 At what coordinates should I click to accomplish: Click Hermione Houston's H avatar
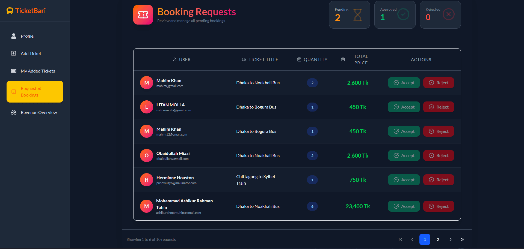pos(147,180)
